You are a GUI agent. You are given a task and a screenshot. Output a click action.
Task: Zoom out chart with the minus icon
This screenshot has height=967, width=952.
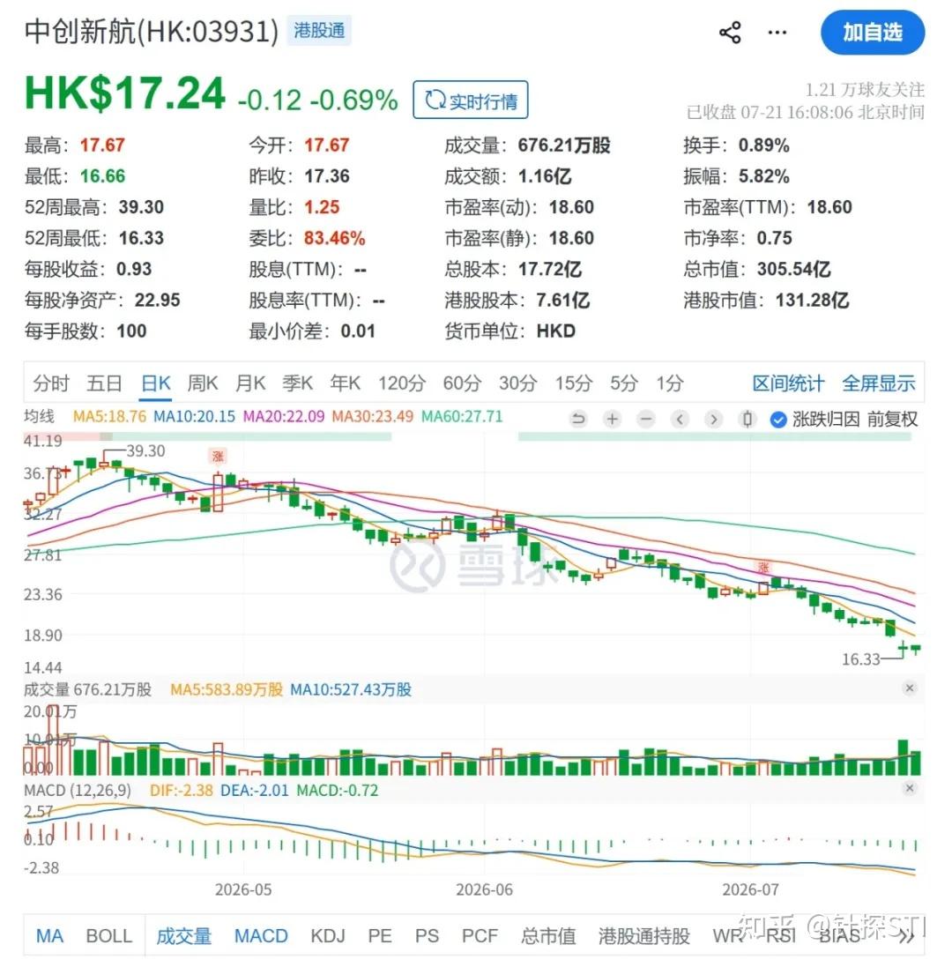[645, 420]
